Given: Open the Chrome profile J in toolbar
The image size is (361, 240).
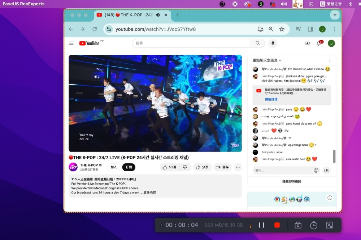Looking at the screenshot, I should click(322, 29).
